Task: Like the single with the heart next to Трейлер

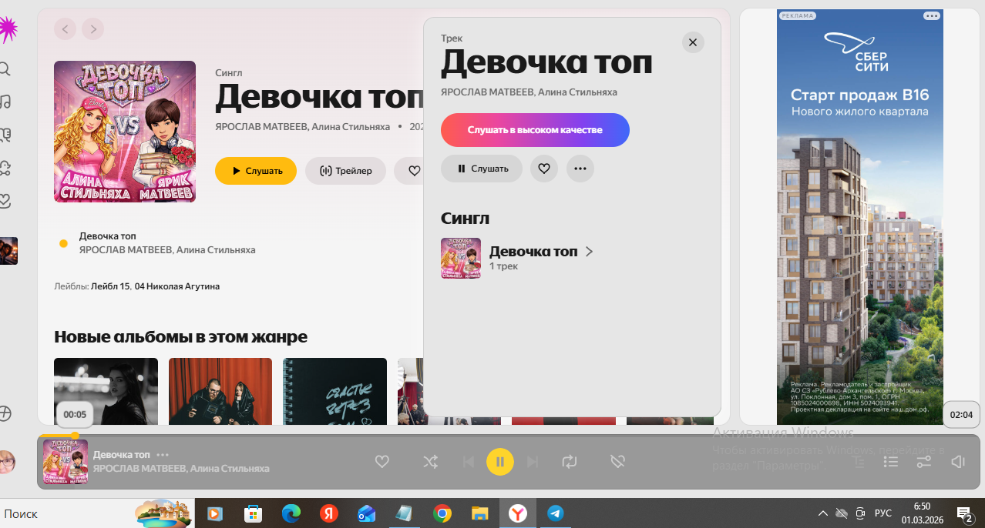Action: [414, 171]
